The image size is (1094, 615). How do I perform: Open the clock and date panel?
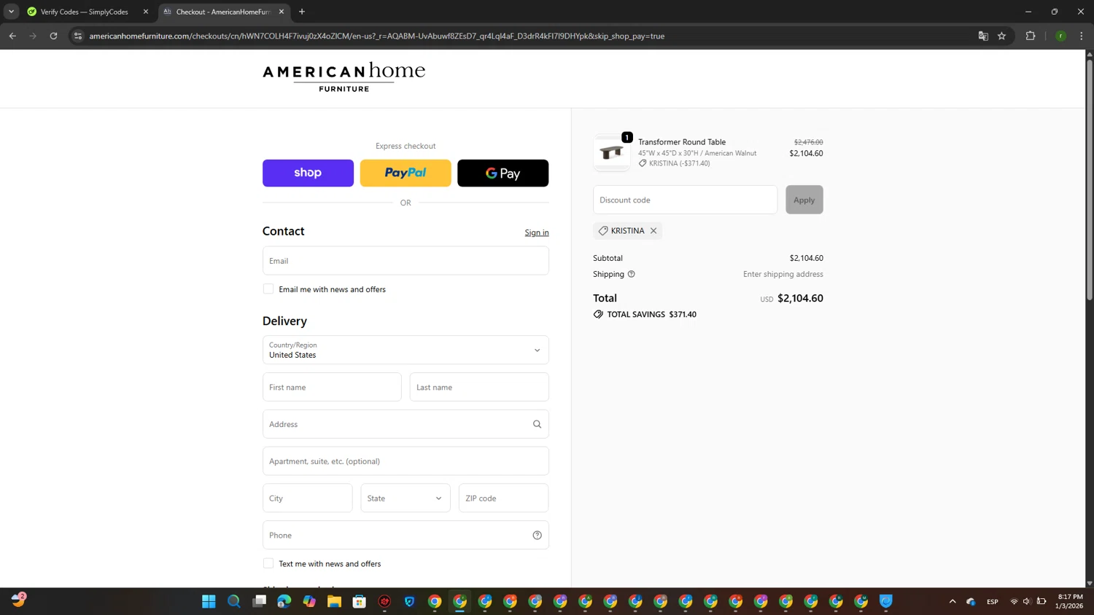(1069, 601)
